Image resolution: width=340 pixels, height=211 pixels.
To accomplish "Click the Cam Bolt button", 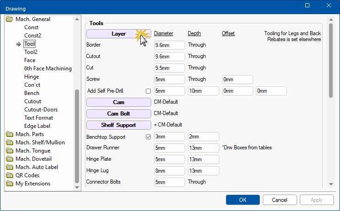I will point(118,114).
